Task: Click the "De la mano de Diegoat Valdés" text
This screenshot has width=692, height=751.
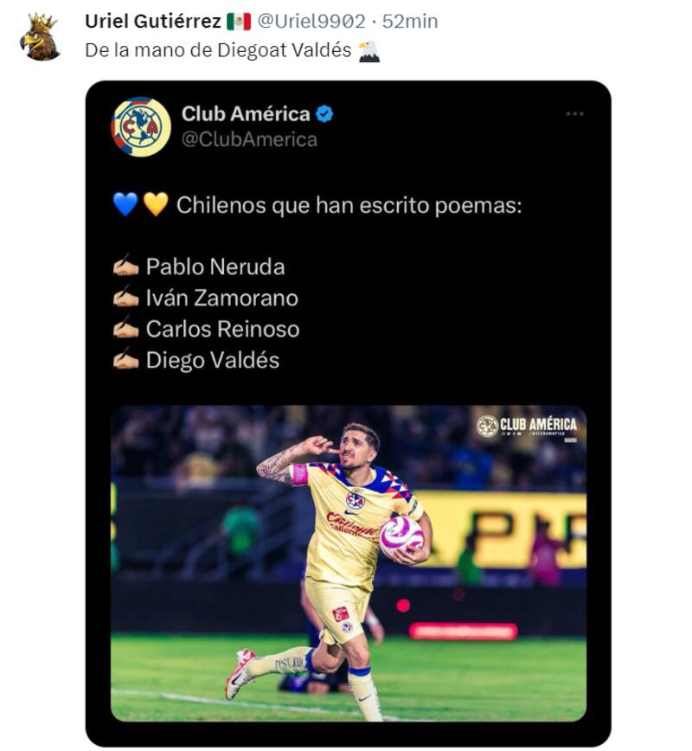Action: pos(218,51)
